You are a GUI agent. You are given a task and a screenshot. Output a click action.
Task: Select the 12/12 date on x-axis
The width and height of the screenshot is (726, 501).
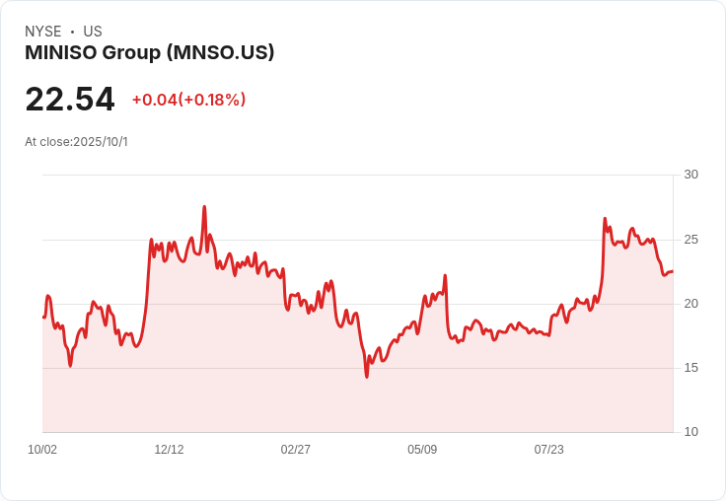pyautogui.click(x=169, y=449)
